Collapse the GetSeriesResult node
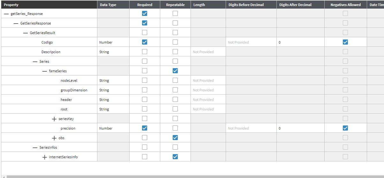The height and width of the screenshot is (178, 384). click(x=25, y=33)
